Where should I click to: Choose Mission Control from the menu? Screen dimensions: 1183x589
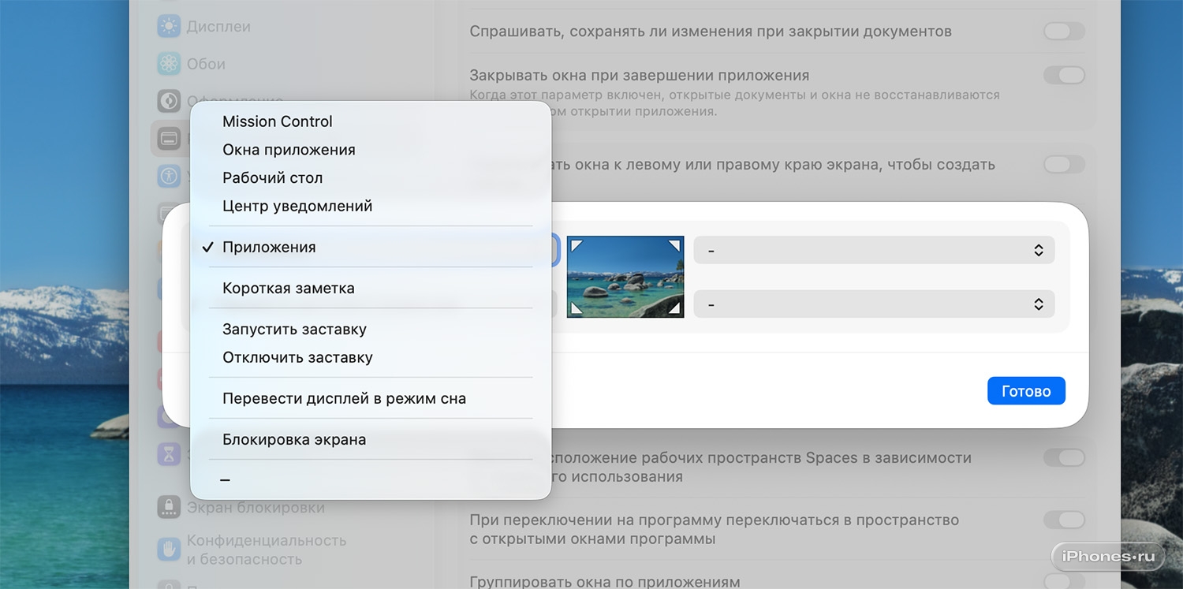pos(371,121)
